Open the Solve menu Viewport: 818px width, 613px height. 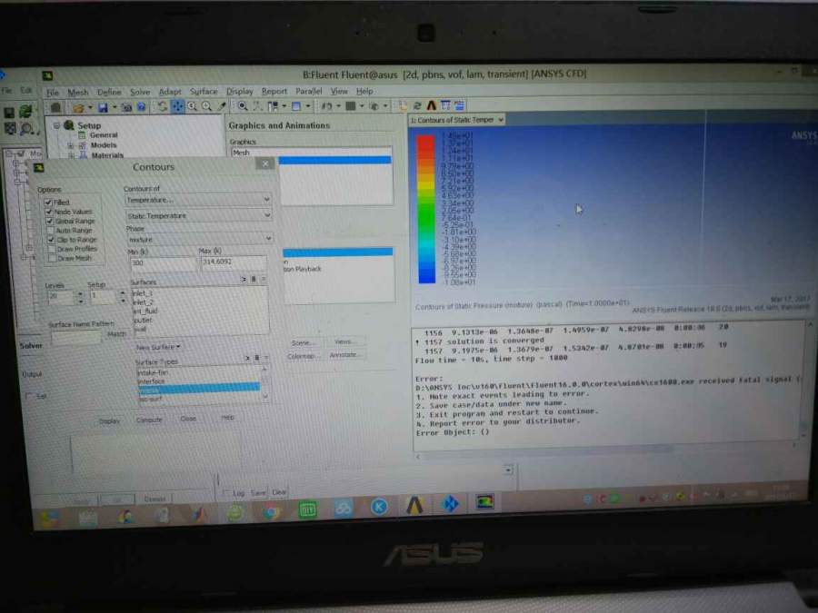tap(140, 93)
